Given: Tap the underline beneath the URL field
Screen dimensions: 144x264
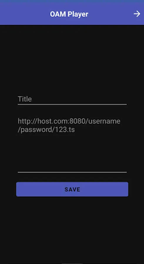Looking at the screenshot, I should click(72, 172).
